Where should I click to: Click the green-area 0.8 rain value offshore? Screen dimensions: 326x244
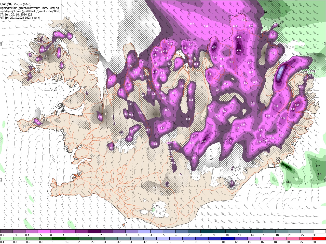[319, 174]
